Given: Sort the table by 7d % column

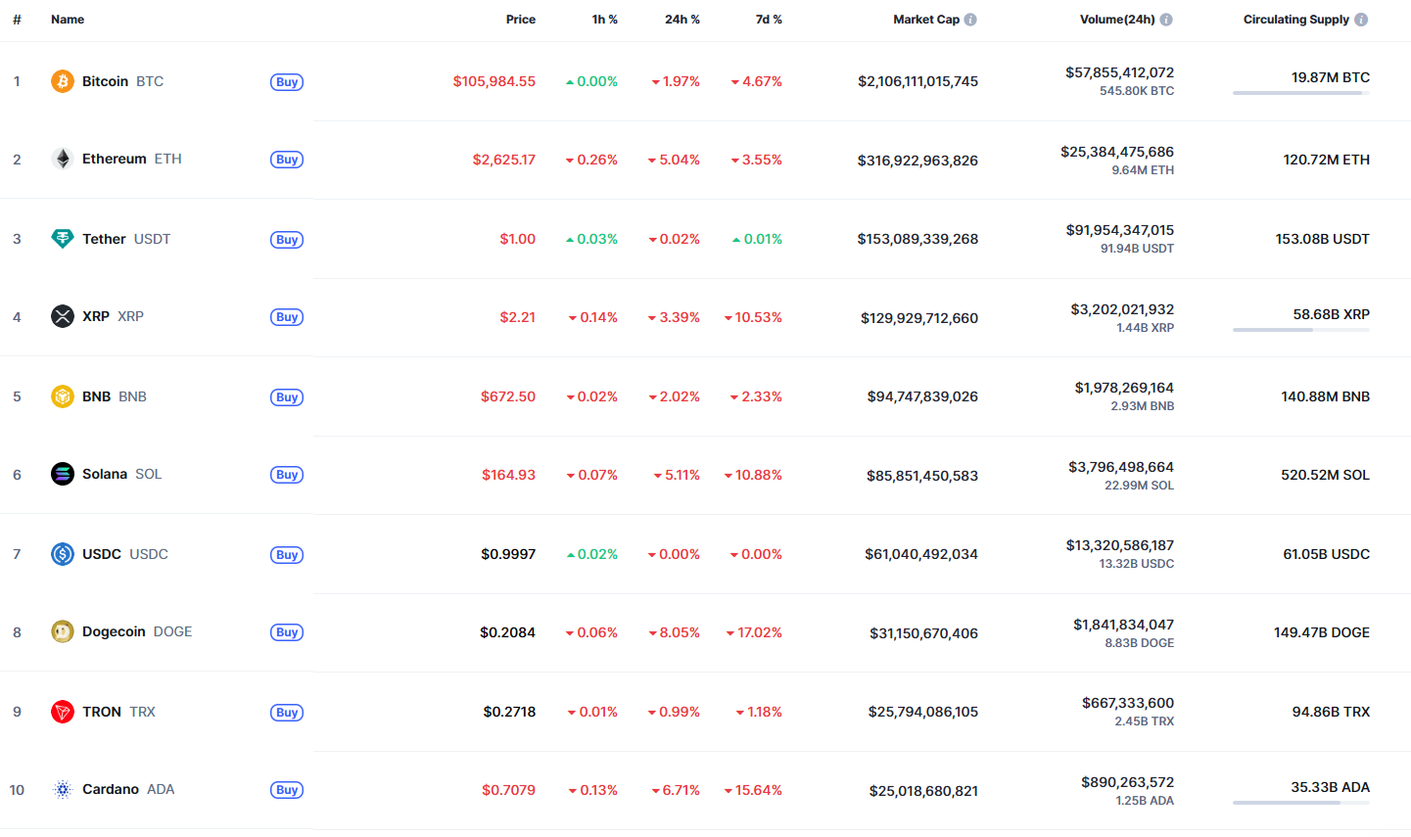Looking at the screenshot, I should point(769,20).
